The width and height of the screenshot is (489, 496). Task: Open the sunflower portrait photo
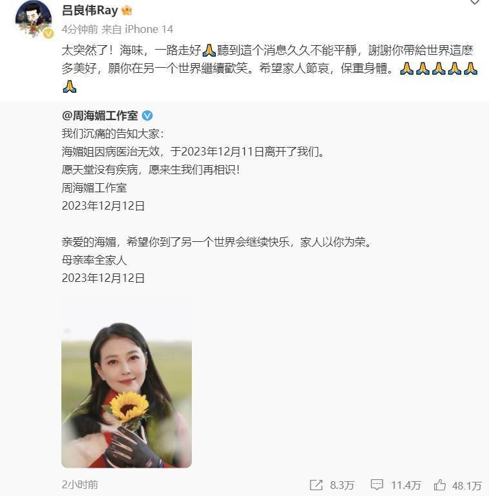(x=127, y=381)
